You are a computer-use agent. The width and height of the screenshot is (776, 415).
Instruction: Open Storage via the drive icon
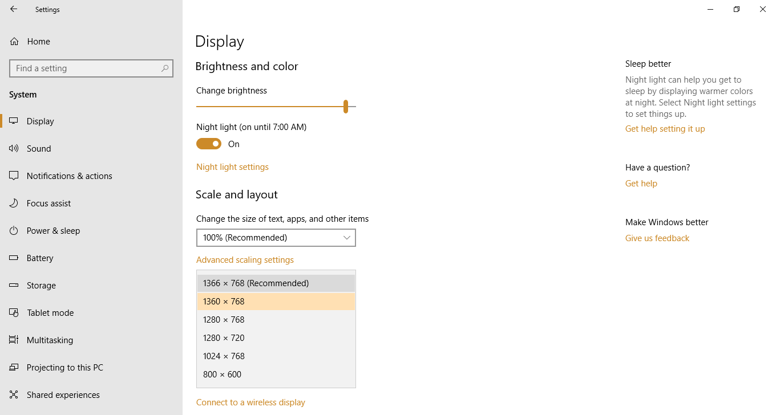click(x=14, y=285)
